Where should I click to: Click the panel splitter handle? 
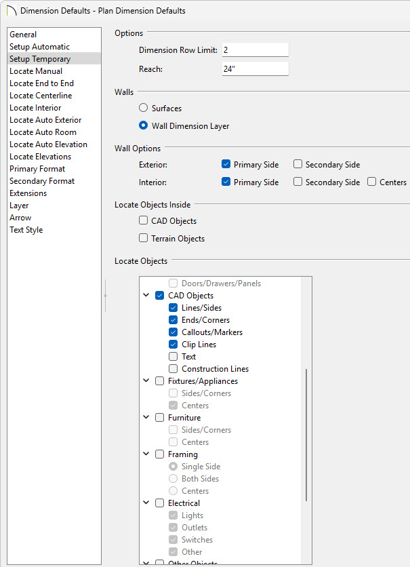pos(106,296)
